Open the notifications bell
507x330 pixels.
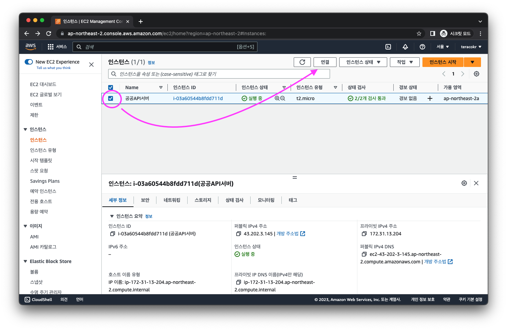405,47
